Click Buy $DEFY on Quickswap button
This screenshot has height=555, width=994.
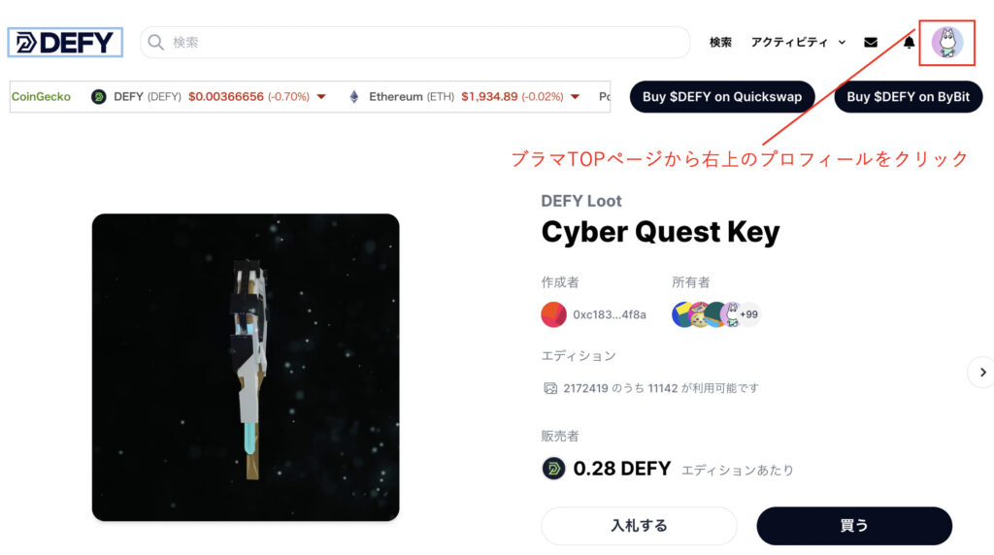click(722, 97)
